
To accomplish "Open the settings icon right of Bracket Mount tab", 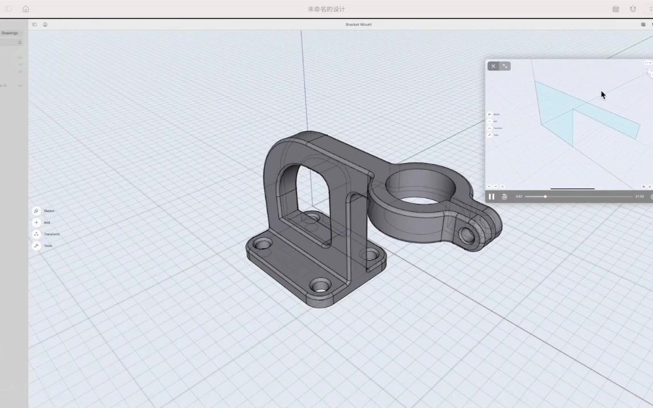I will (x=643, y=24).
